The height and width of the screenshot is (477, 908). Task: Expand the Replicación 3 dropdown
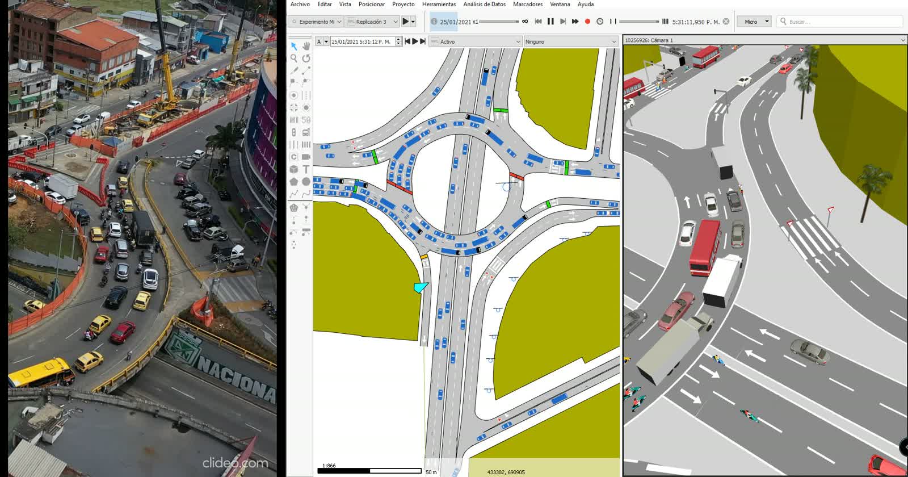pos(372,22)
